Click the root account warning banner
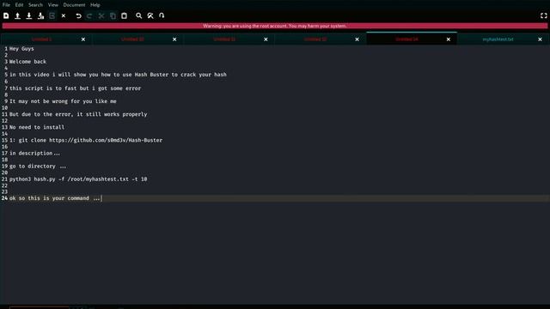This screenshot has height=309, width=550. pyautogui.click(x=275, y=26)
